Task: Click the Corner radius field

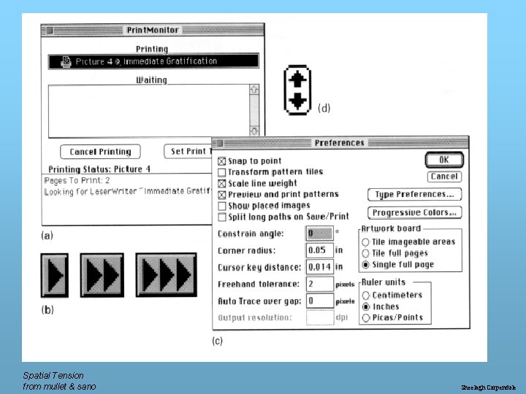Action: (320, 250)
